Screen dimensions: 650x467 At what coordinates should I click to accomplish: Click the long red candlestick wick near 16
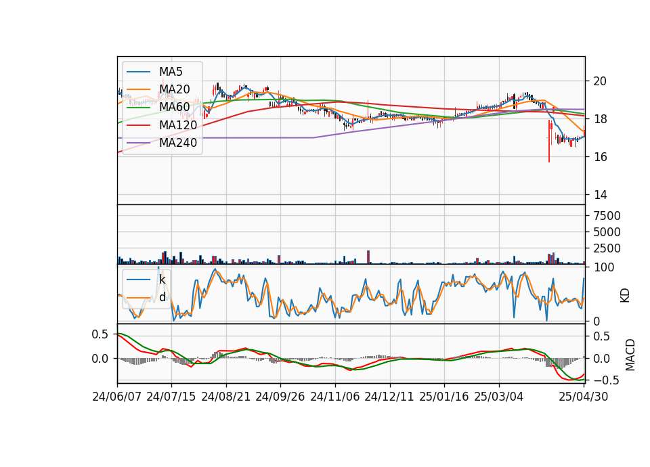click(549, 141)
